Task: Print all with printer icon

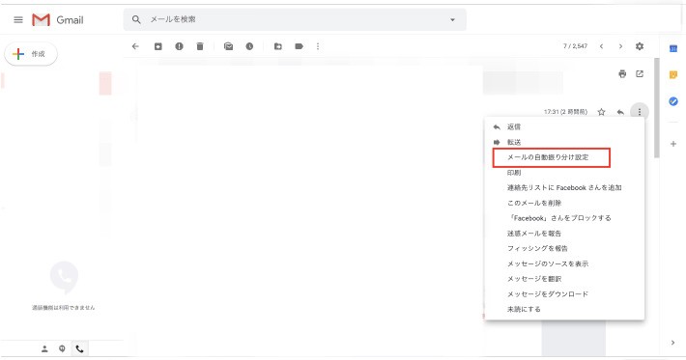Action: [x=622, y=74]
